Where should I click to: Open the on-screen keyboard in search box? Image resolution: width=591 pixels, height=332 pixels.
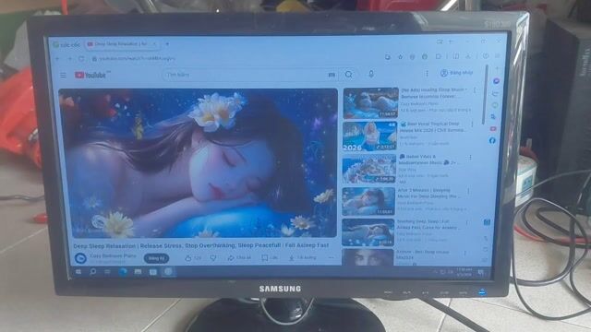click(332, 75)
